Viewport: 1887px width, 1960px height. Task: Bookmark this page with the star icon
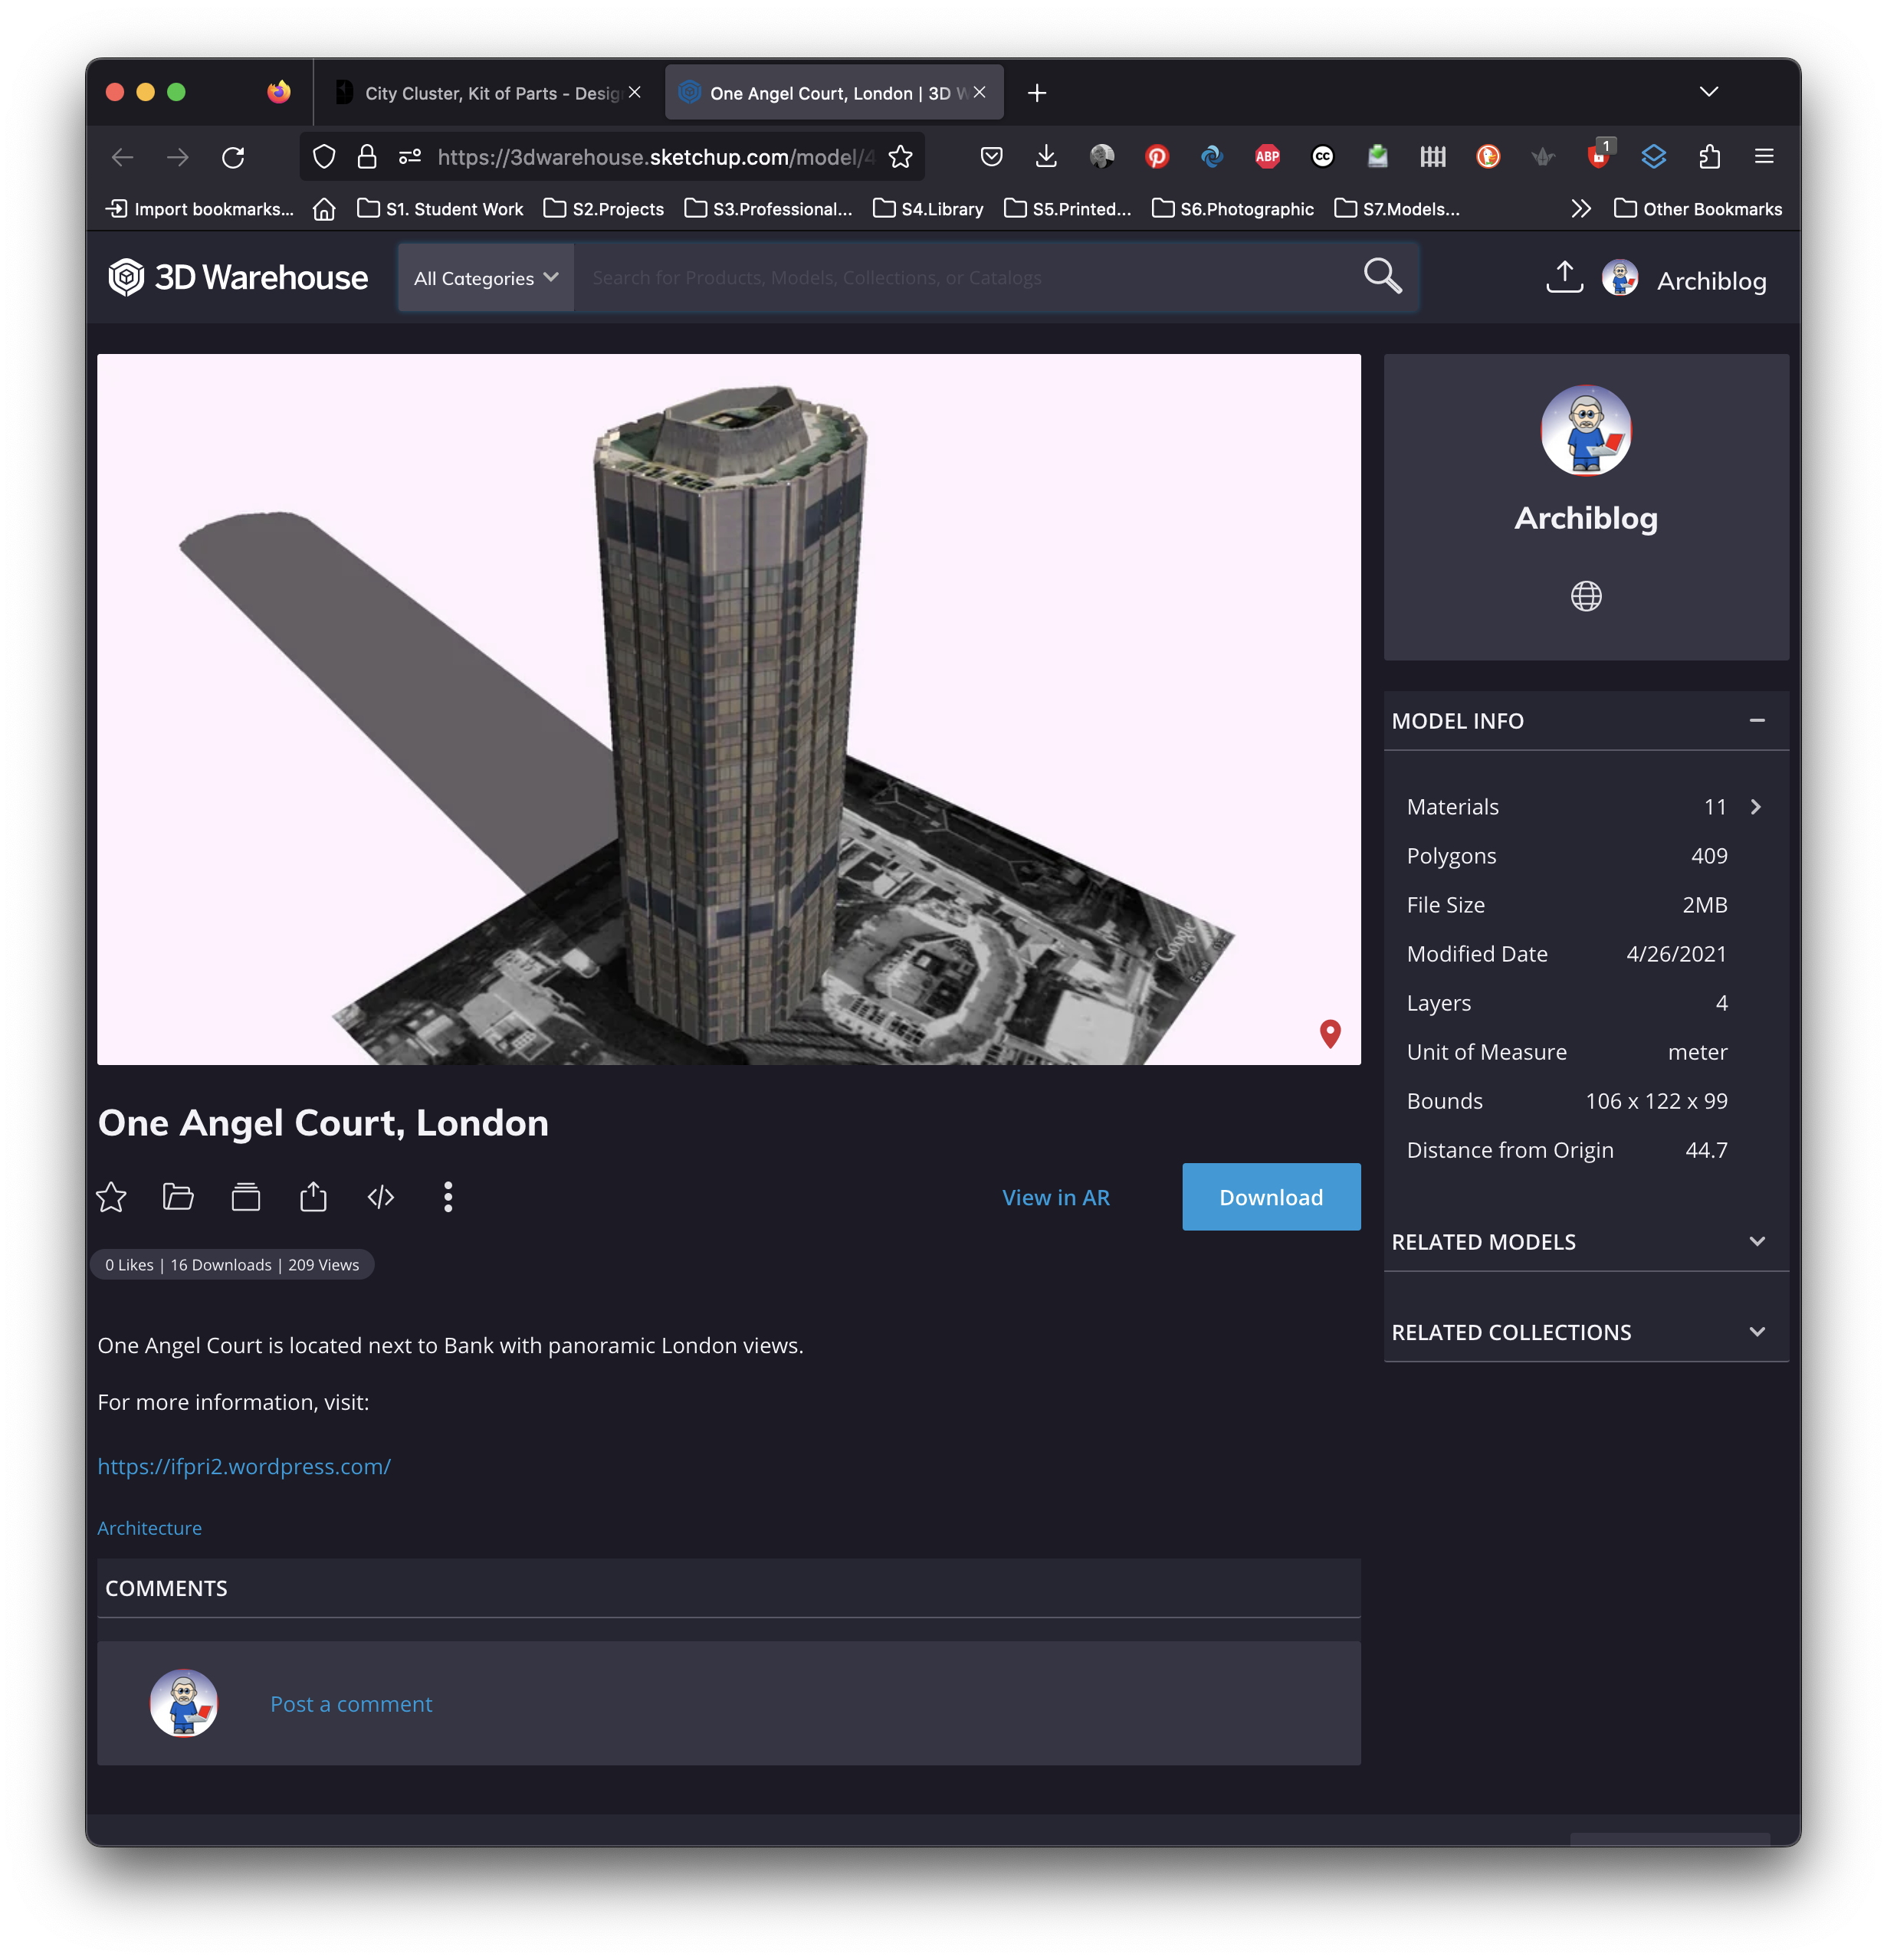(x=901, y=157)
